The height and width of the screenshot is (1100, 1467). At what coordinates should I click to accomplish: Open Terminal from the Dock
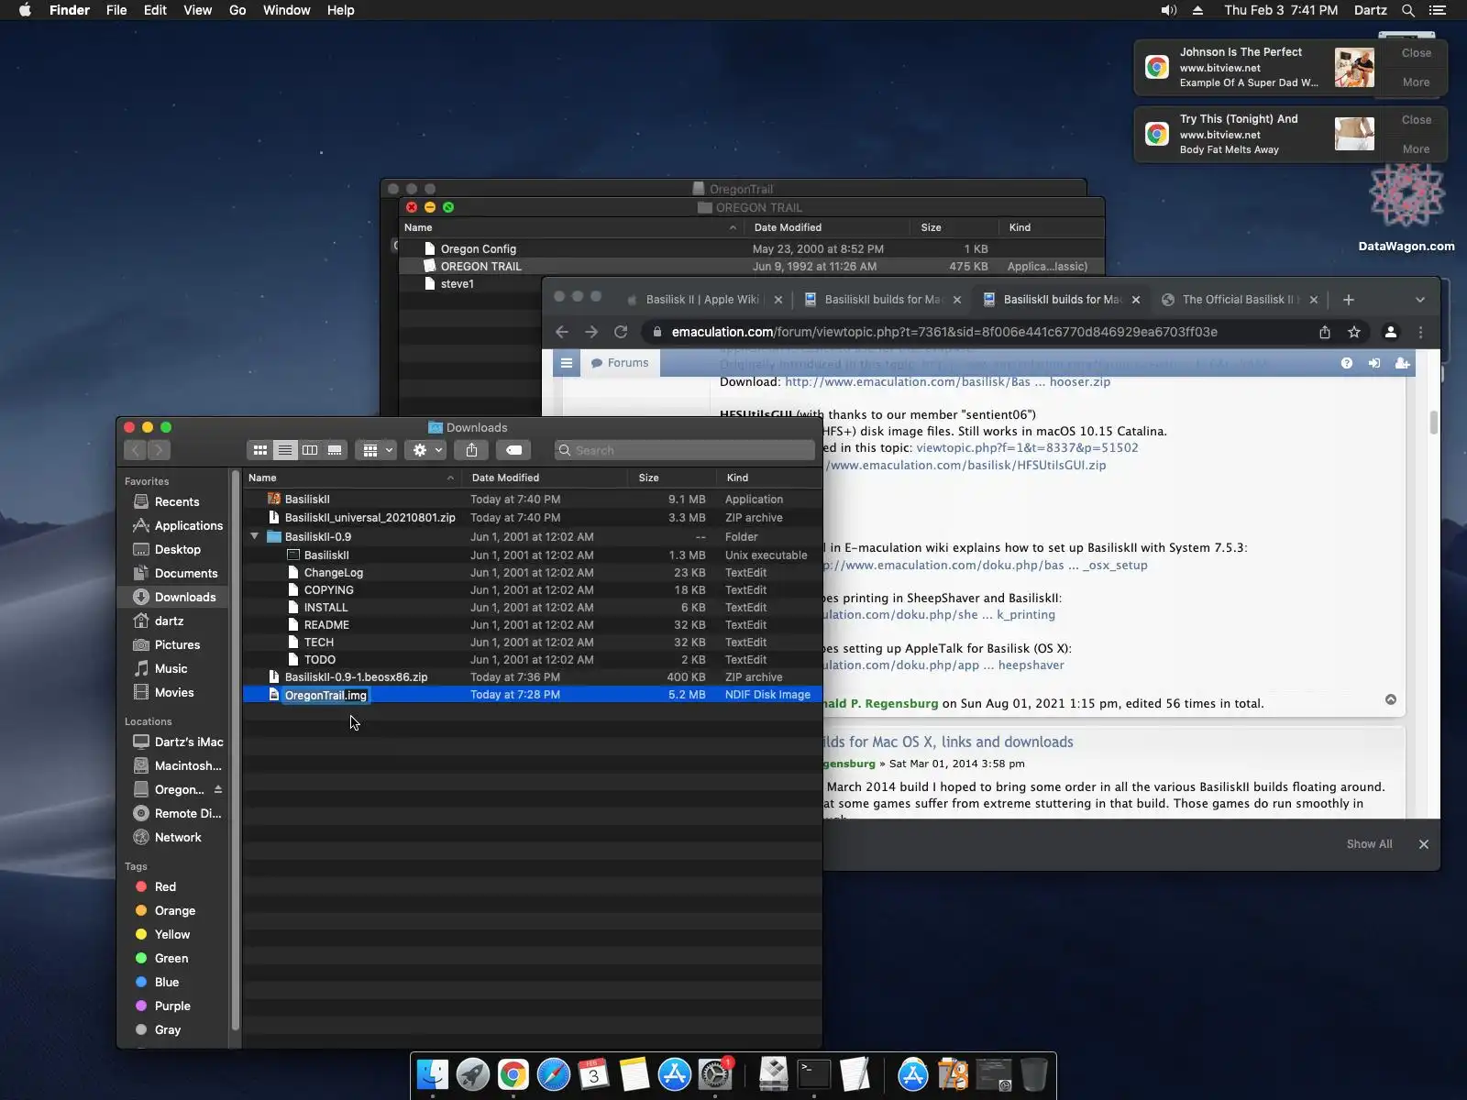tap(814, 1074)
